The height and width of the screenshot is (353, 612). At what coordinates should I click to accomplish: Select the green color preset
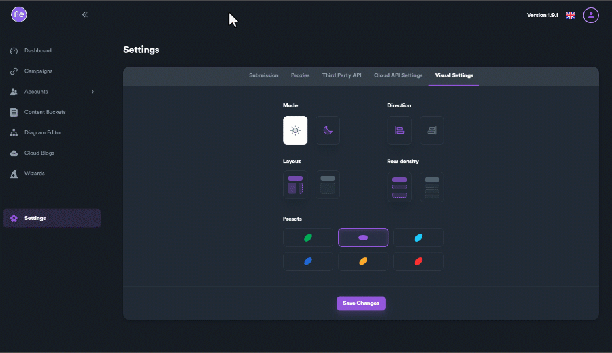[x=308, y=238]
